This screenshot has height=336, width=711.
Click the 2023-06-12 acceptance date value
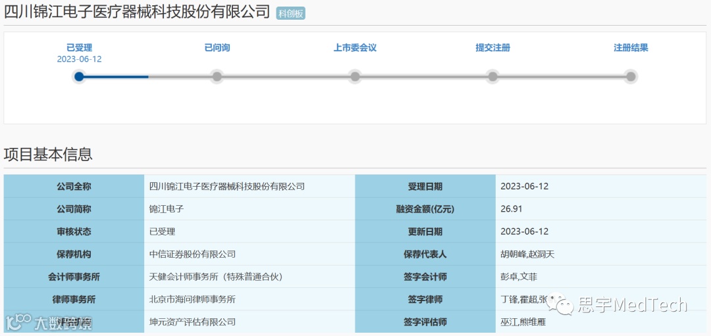point(525,186)
